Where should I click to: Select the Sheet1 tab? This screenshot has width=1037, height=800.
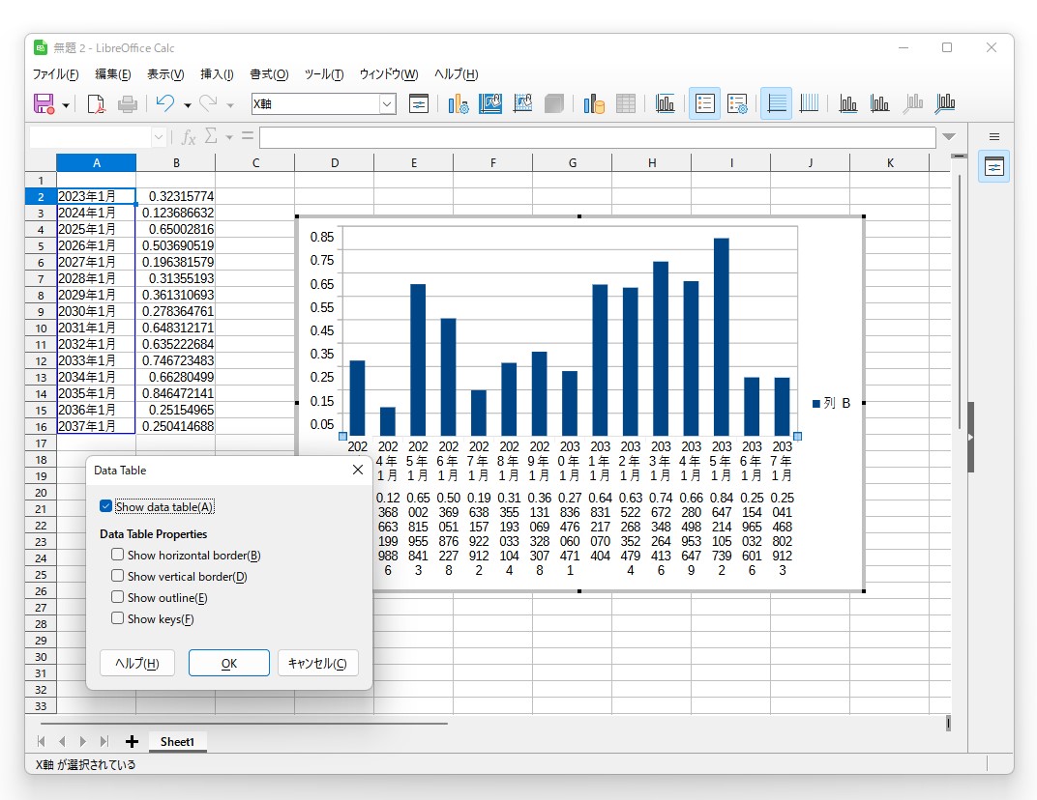coord(177,742)
